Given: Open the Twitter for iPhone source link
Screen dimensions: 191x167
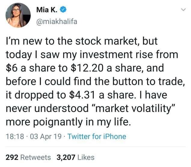Looking at the screenshot, I should click(97, 136).
